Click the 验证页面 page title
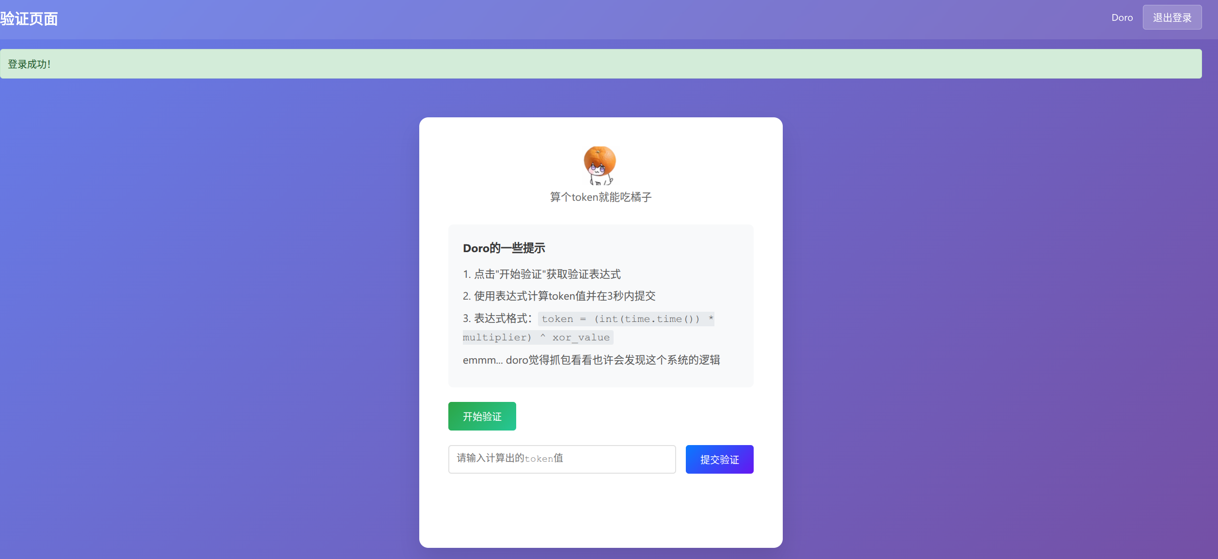1218x559 pixels. pyautogui.click(x=29, y=19)
